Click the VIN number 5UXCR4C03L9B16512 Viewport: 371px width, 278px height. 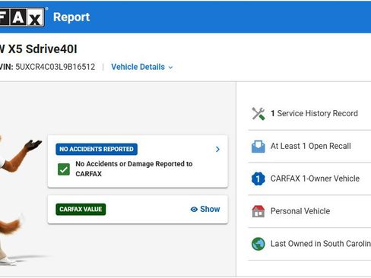(55, 67)
